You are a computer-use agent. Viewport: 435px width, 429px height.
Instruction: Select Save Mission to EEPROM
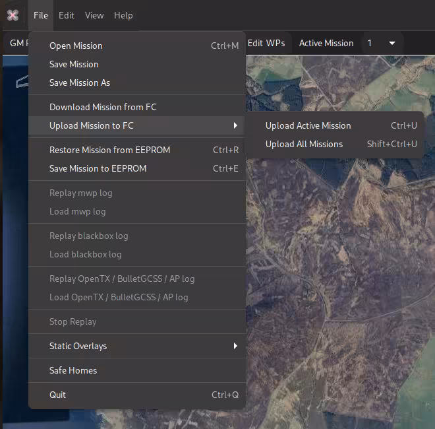click(x=137, y=168)
